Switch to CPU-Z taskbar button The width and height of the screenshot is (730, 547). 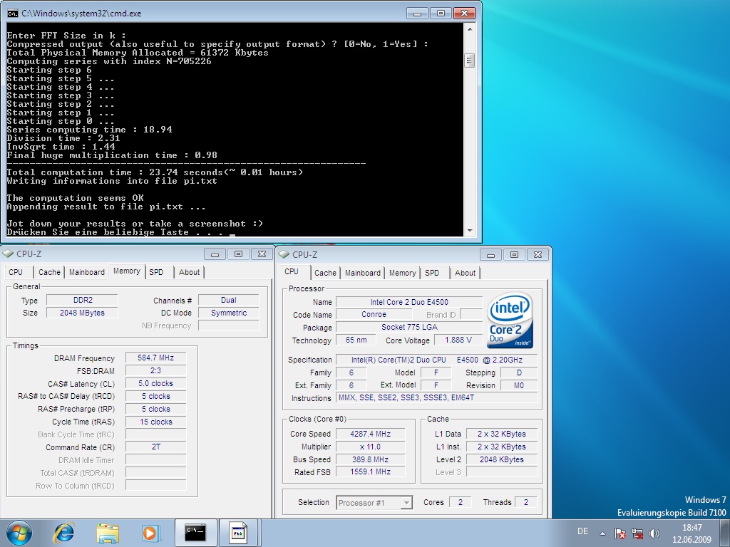point(238,533)
